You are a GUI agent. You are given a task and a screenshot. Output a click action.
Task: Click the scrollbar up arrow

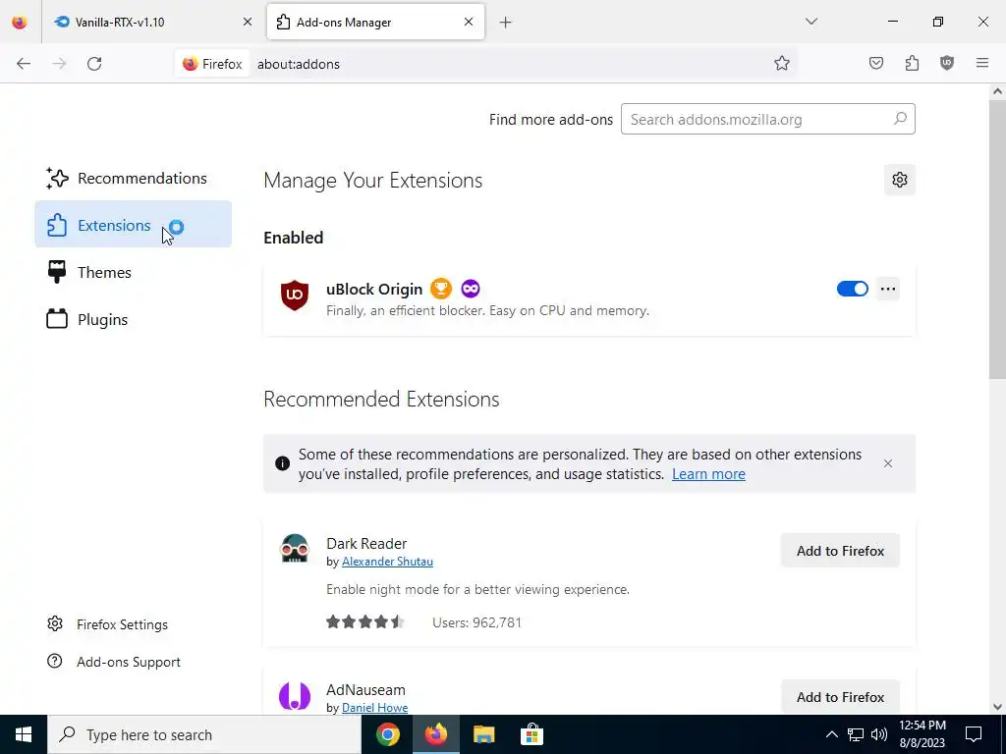coord(997,91)
